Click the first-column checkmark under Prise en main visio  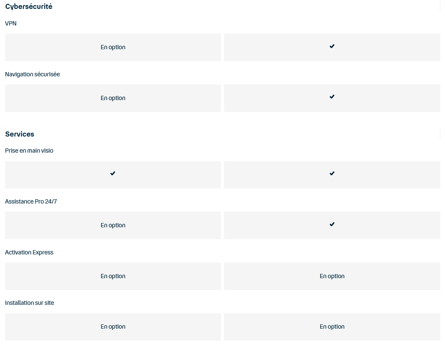pyautogui.click(x=112, y=173)
